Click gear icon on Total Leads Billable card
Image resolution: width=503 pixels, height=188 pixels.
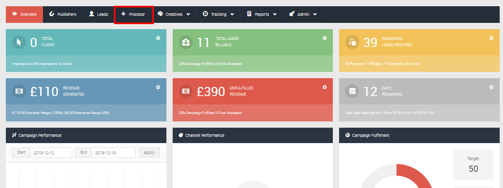[324, 38]
